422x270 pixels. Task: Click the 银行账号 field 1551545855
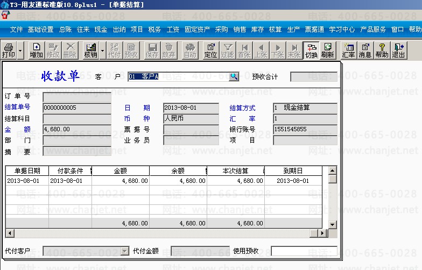click(305, 129)
